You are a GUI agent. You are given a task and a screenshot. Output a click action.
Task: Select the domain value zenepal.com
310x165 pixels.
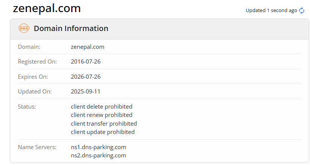pos(88,47)
